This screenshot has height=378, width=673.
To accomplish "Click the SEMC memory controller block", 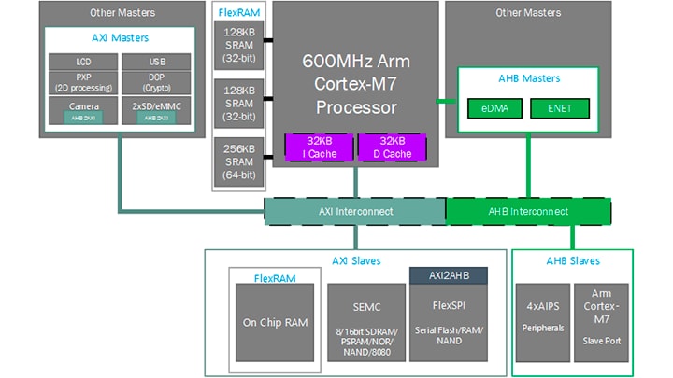I will 365,322.
